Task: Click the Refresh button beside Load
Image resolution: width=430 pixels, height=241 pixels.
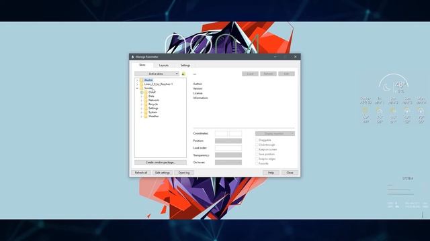Action: (268, 74)
